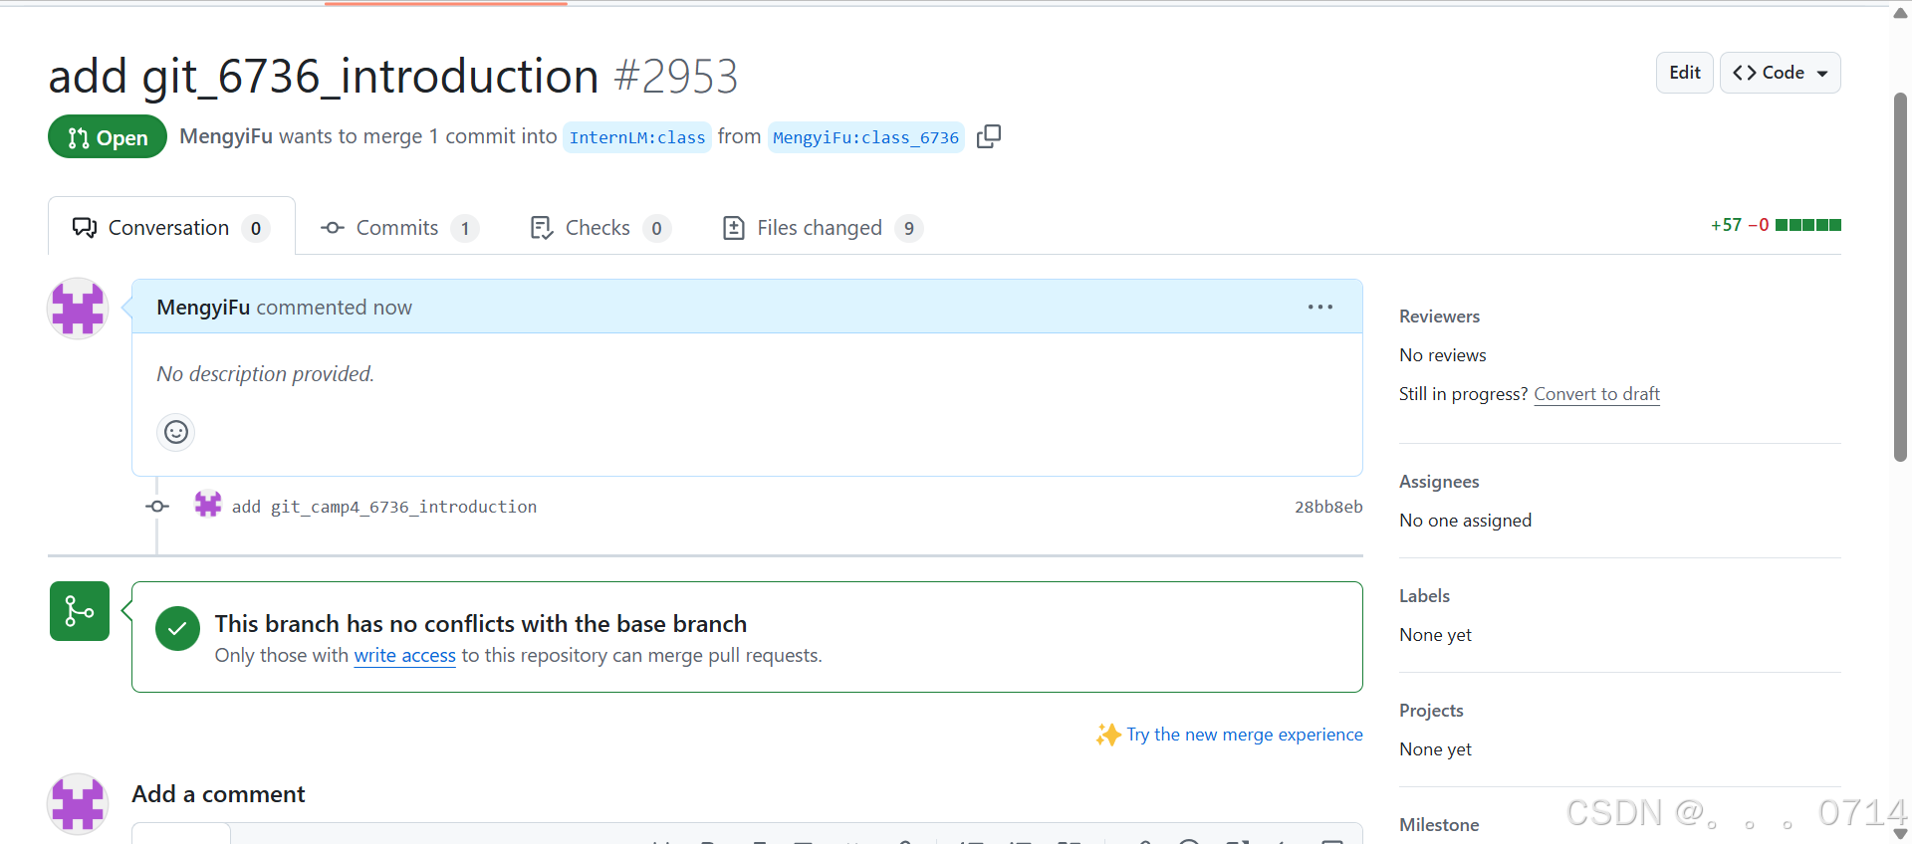Click Convert to draft link
The image size is (1912, 844).
[x=1597, y=394]
